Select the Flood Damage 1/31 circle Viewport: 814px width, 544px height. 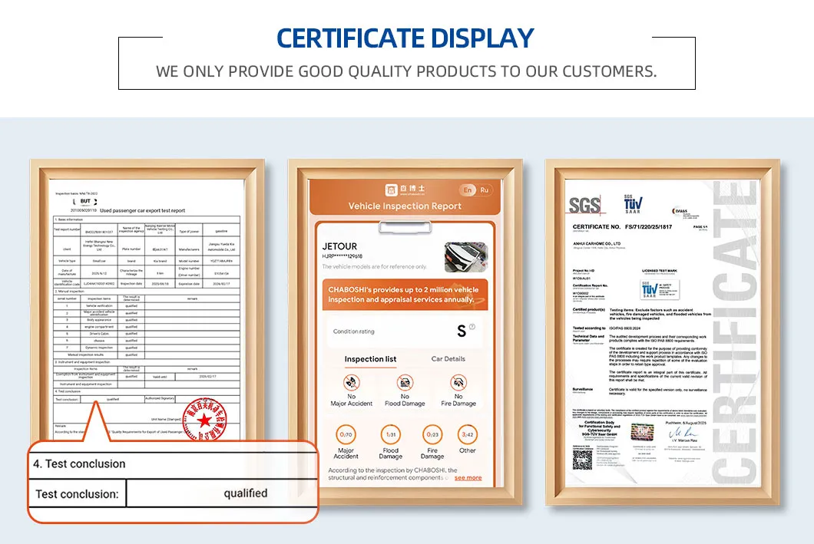391,434
